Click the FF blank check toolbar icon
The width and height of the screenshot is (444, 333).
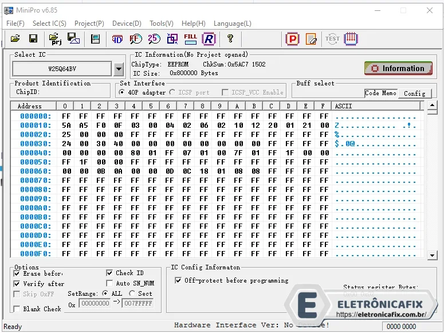point(136,39)
